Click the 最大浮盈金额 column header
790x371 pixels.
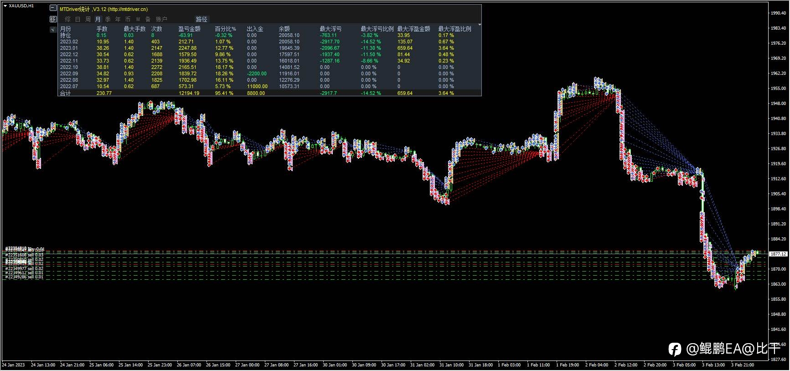(413, 29)
